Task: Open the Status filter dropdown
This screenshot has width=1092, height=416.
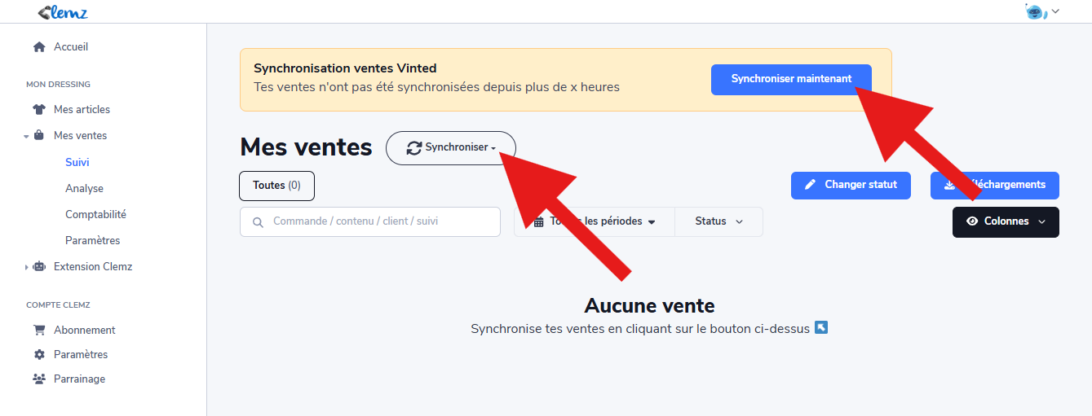Action: 718,221
